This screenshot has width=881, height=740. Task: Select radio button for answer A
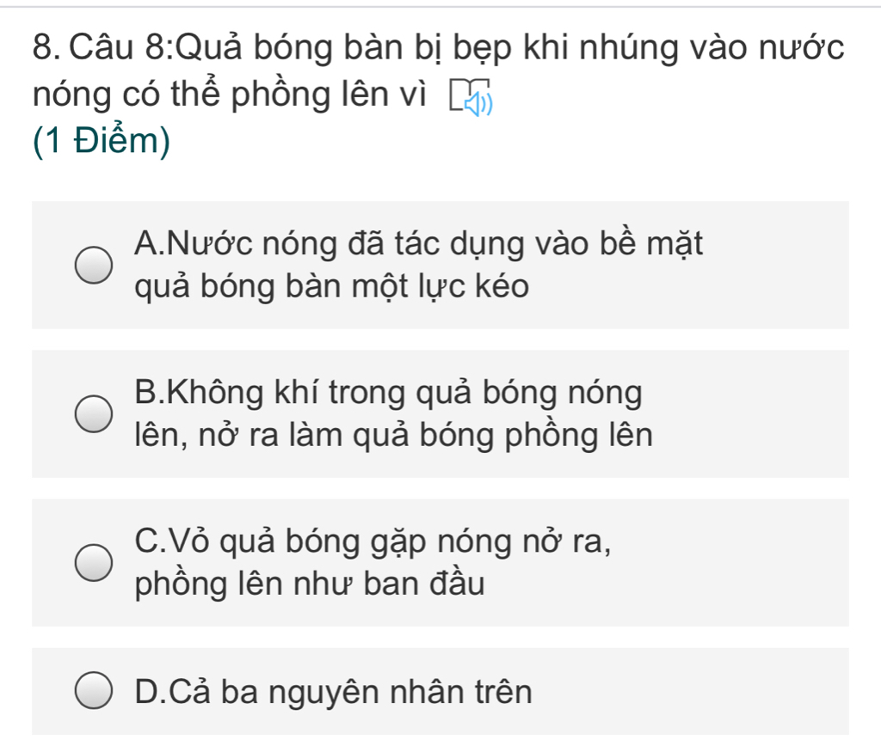(x=94, y=265)
